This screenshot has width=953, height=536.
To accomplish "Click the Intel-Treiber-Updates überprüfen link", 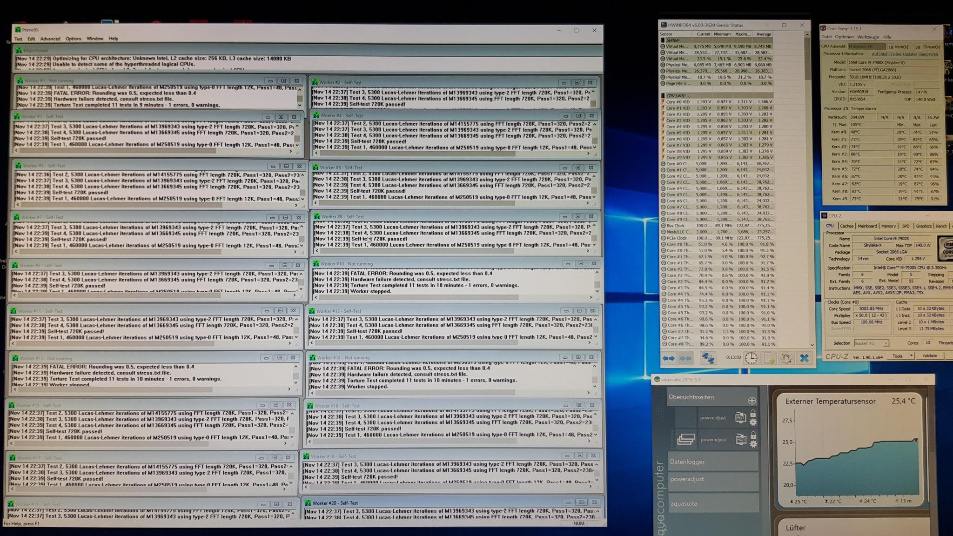I will click(x=904, y=54).
